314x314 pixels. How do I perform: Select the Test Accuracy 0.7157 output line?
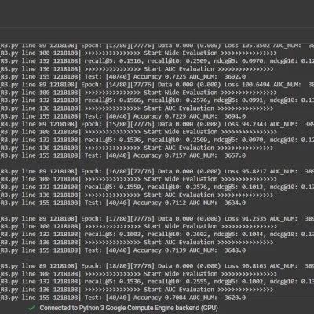123,155
